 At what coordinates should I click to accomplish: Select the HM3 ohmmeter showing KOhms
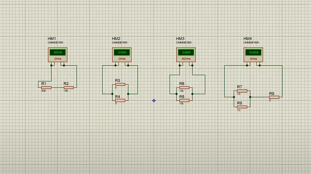(186, 55)
